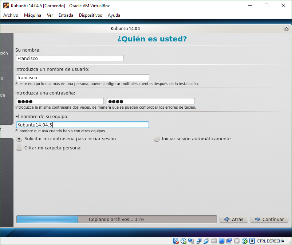Image resolution: width=292 pixels, height=245 pixels.
Task: Select 'Iniciar sesión automáticamente' option
Action: pos(157,139)
